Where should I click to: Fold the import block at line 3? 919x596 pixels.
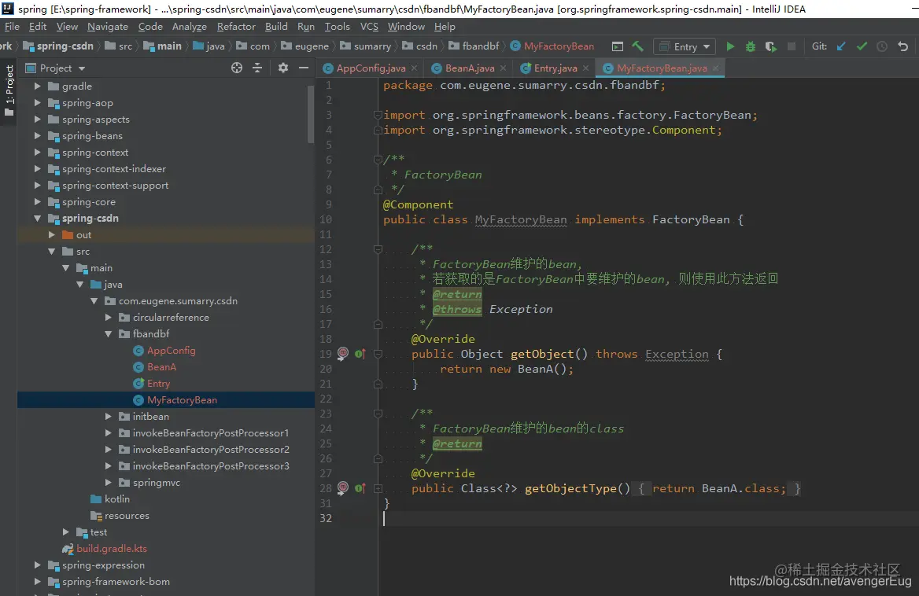pyautogui.click(x=378, y=115)
